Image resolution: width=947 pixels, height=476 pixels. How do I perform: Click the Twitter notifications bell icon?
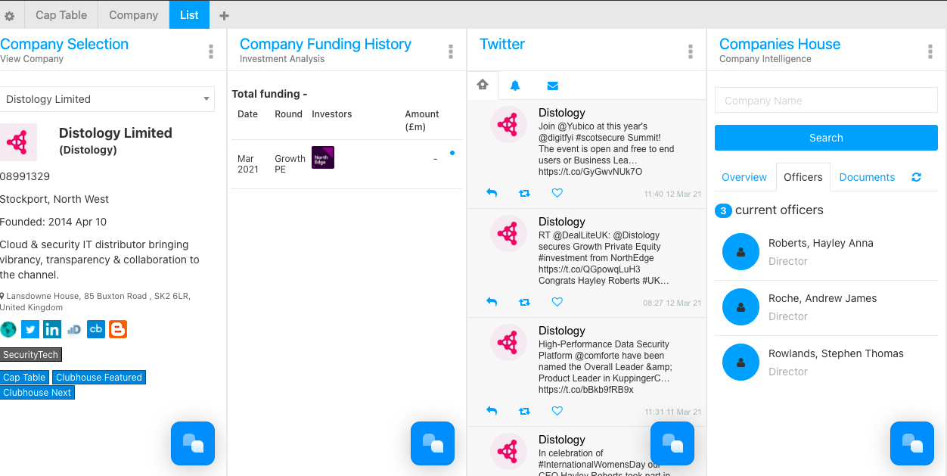point(515,86)
